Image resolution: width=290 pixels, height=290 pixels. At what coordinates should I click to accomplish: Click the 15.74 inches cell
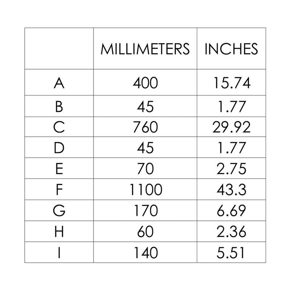pos(232,83)
